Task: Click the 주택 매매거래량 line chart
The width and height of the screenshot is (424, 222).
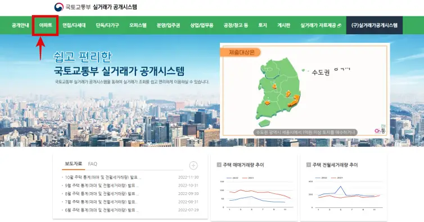Action: click(x=256, y=193)
